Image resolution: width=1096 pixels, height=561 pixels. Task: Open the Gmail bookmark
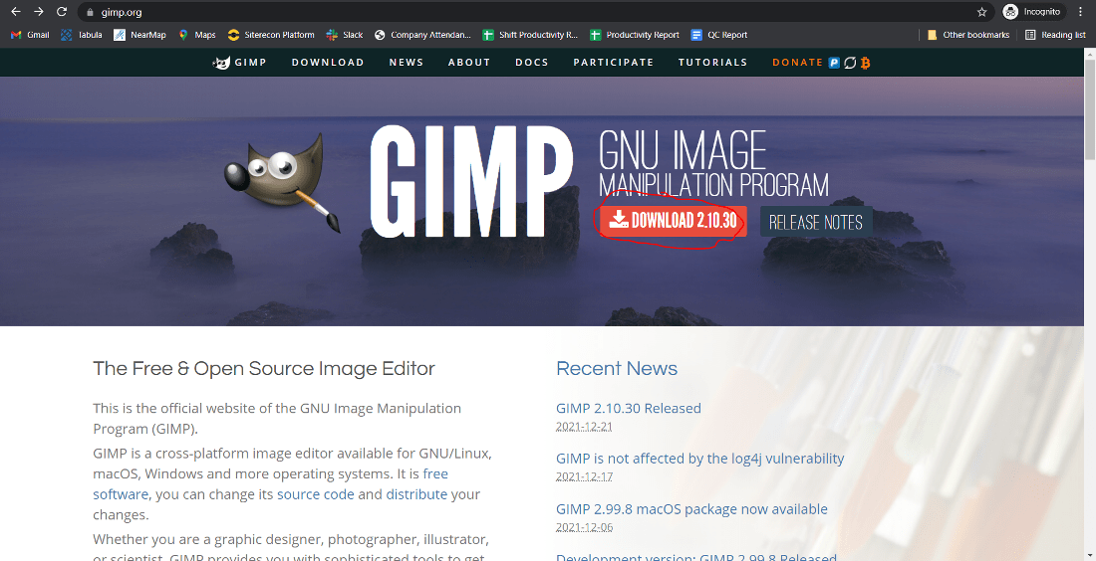30,35
